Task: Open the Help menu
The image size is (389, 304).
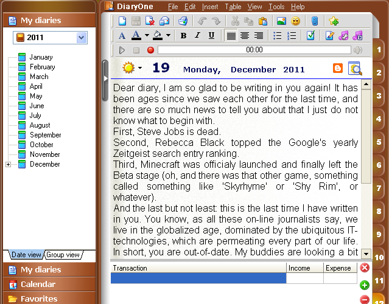Action: click(298, 7)
